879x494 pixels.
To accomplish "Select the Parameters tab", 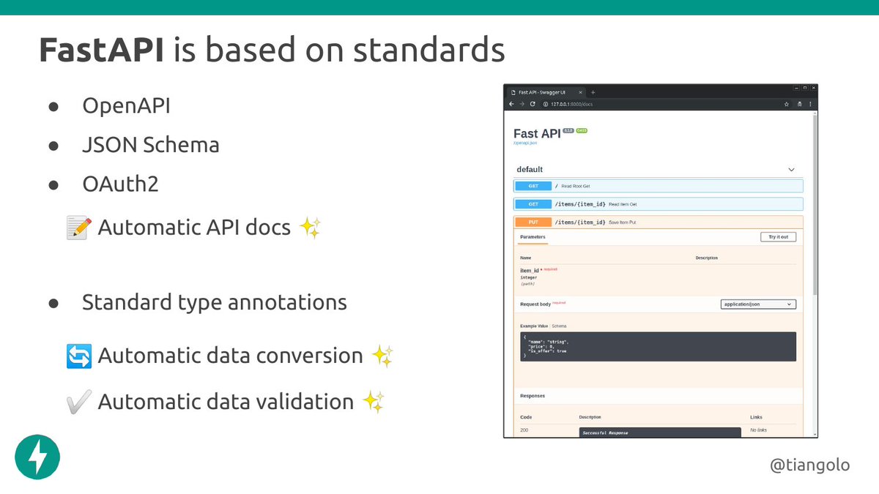I will click(533, 237).
